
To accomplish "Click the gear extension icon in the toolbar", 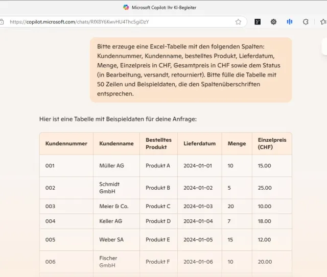I will coord(273,22).
